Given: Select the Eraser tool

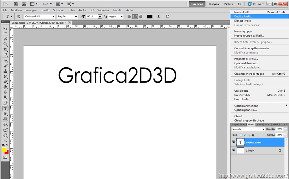Looking at the screenshot, I should tap(5, 81).
